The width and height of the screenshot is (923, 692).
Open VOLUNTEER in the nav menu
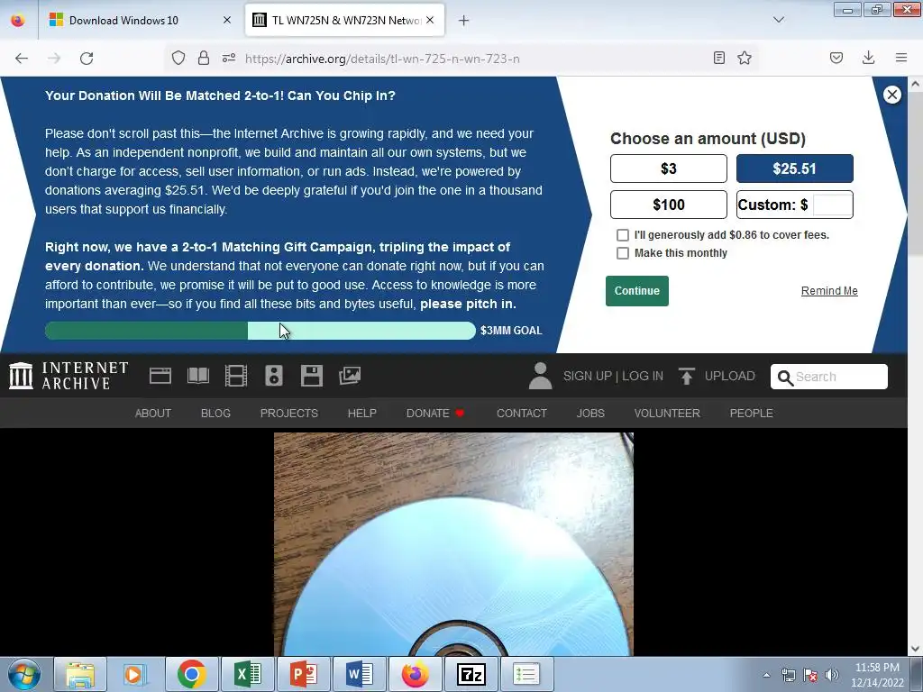click(x=667, y=413)
